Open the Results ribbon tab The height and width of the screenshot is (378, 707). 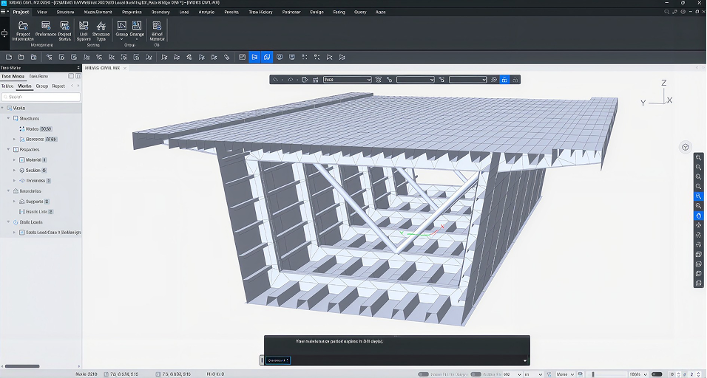[x=231, y=12]
